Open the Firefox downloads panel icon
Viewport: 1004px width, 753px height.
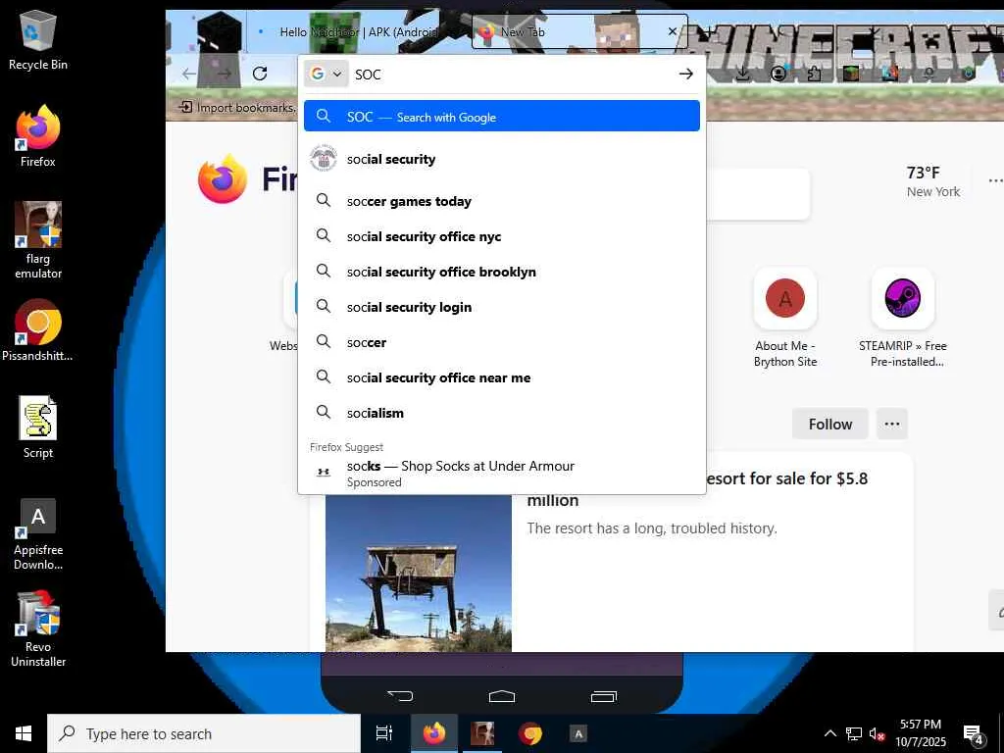(x=743, y=74)
